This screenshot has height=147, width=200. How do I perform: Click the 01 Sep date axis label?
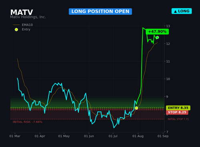point(163,136)
